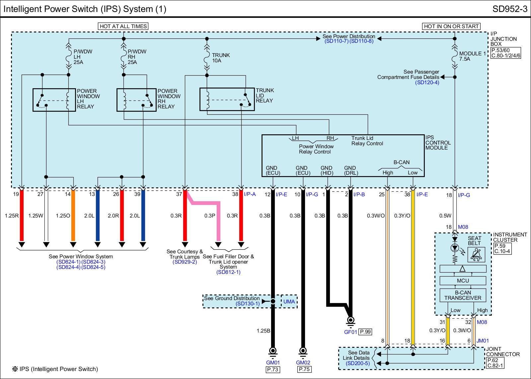Select the B-CAN TRANSCEIVER block
The width and height of the screenshot is (531, 379).
point(463,295)
